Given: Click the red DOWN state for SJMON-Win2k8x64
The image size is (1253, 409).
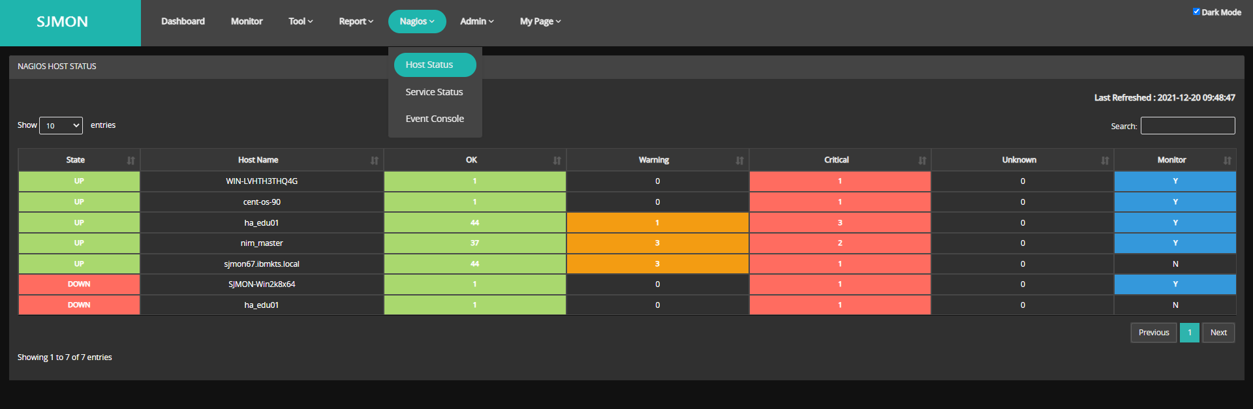Looking at the screenshot, I should [79, 284].
